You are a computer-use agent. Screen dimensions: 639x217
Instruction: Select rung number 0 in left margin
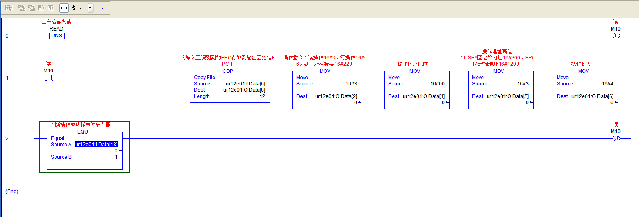(7, 36)
